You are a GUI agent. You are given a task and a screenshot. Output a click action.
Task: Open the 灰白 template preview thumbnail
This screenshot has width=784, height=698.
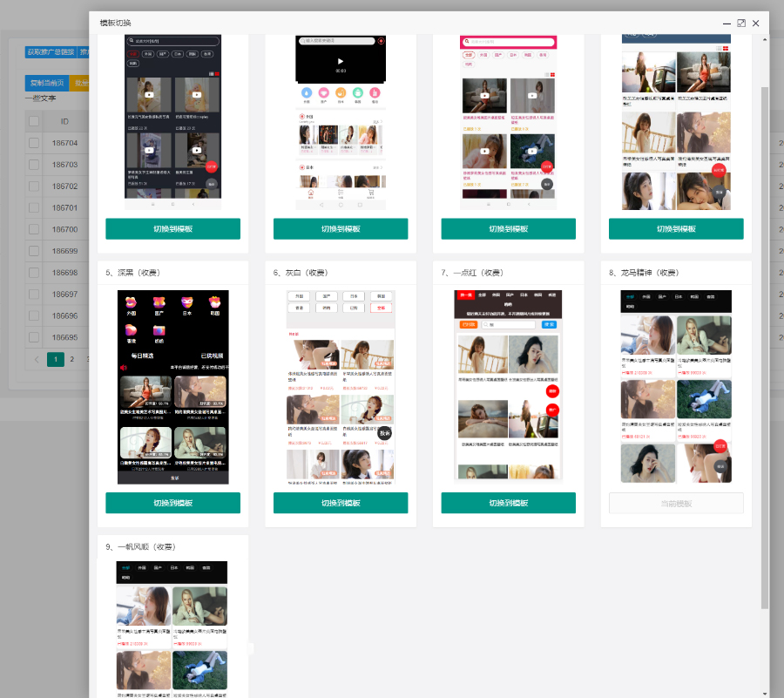(341, 387)
